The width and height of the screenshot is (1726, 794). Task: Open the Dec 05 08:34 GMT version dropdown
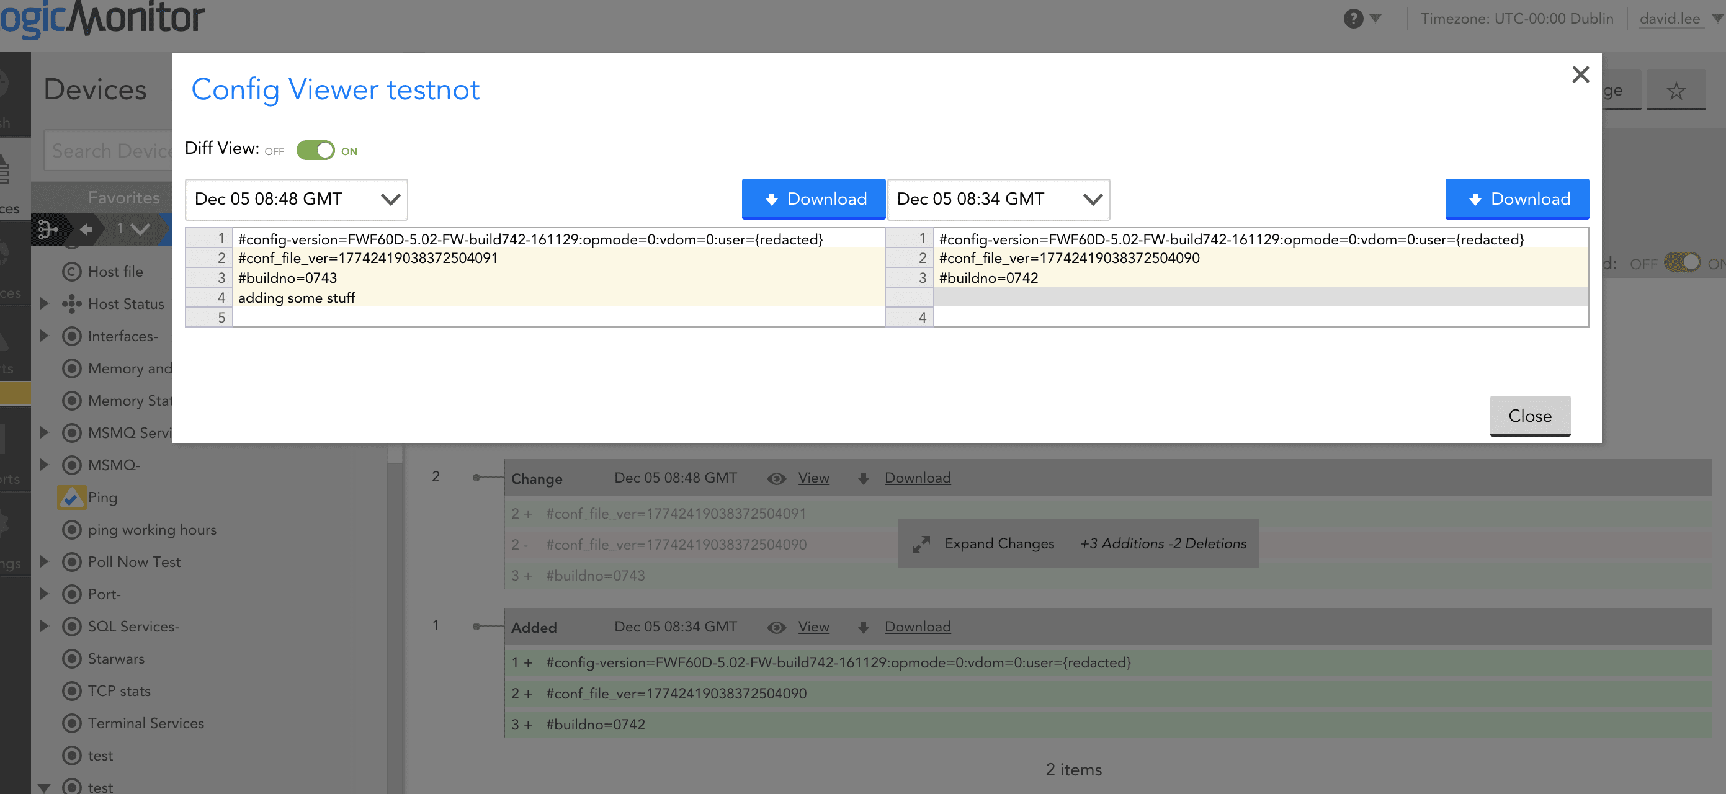998,199
